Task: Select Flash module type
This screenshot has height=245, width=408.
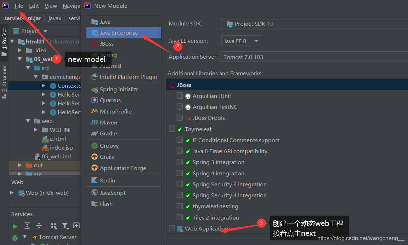Action: coord(124,204)
